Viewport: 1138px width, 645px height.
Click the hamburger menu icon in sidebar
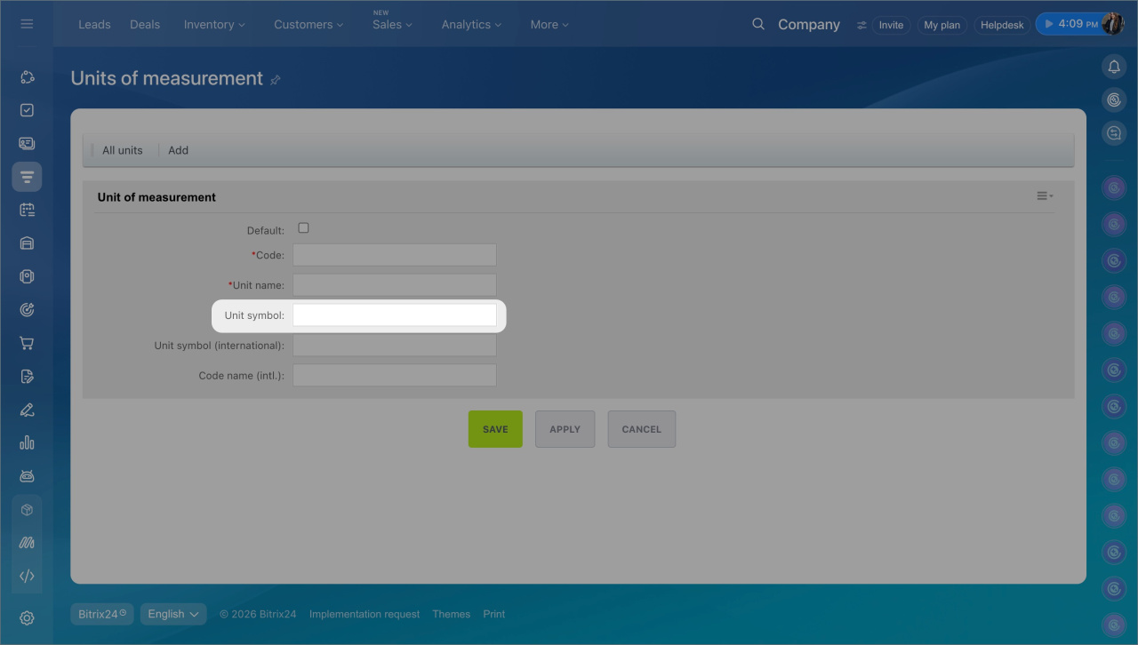click(27, 24)
